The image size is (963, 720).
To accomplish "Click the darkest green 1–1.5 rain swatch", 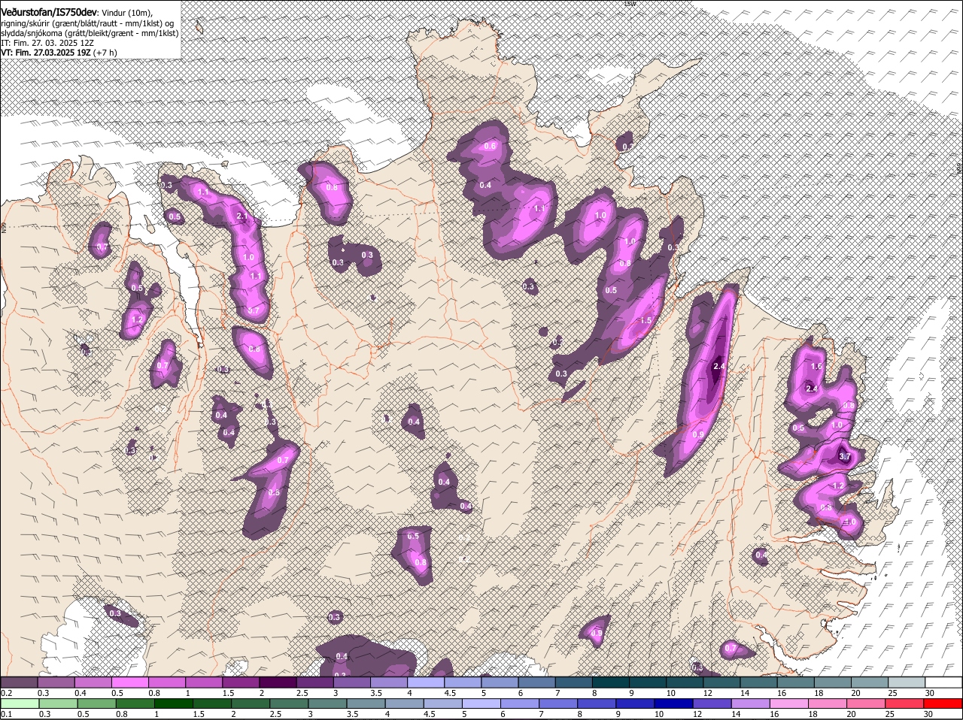I will click(174, 704).
